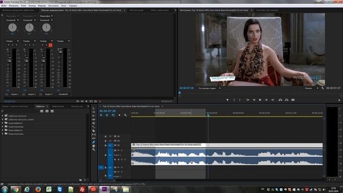Open timeline display settings wrench
This screenshot has height=193, width=343.
tap(125, 115)
